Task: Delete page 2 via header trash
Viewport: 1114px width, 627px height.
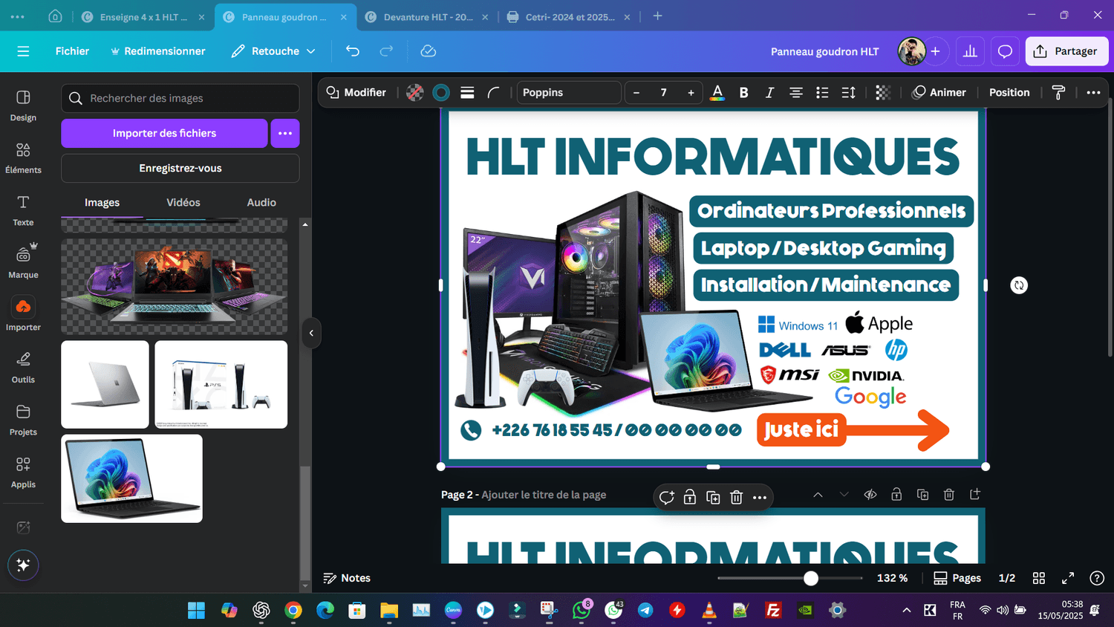Action: point(949,495)
